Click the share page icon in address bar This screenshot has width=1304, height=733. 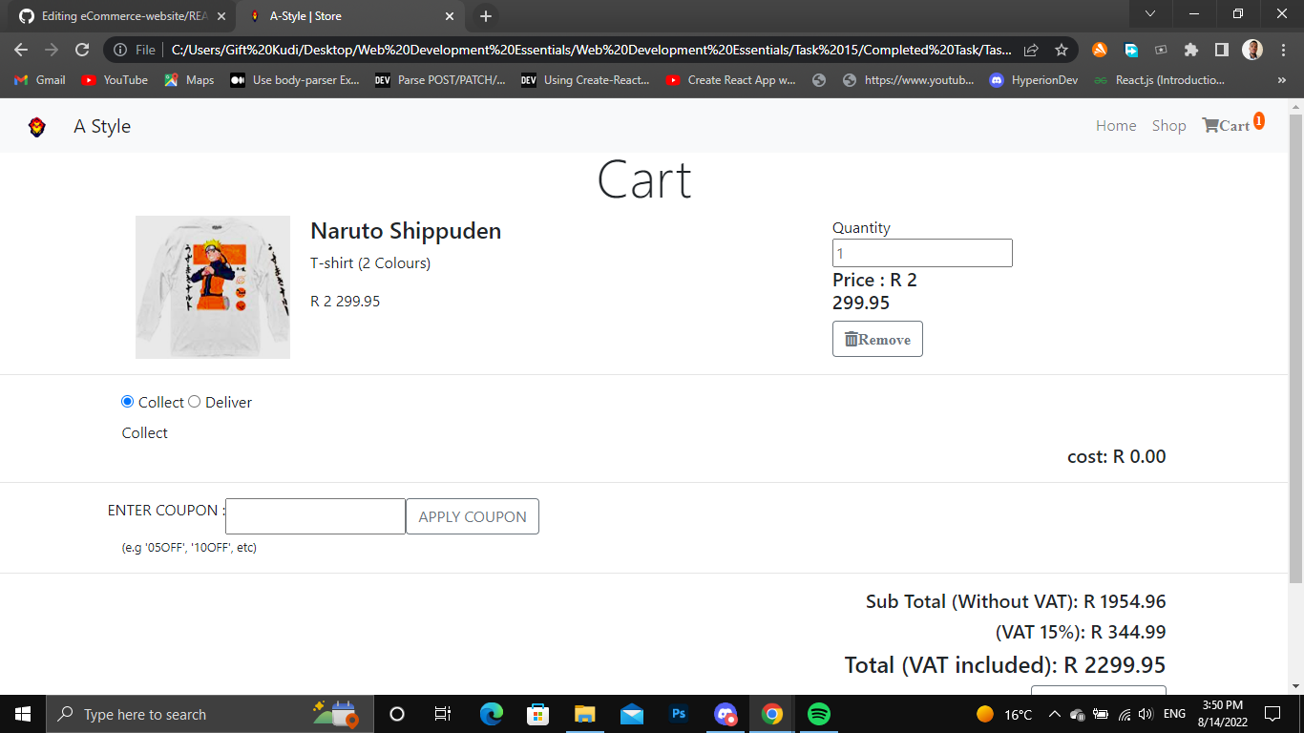[x=1031, y=50]
